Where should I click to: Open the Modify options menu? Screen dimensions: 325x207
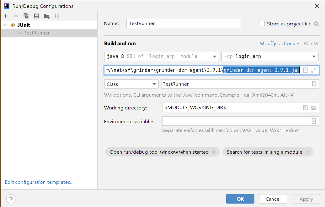pyautogui.click(x=279, y=44)
